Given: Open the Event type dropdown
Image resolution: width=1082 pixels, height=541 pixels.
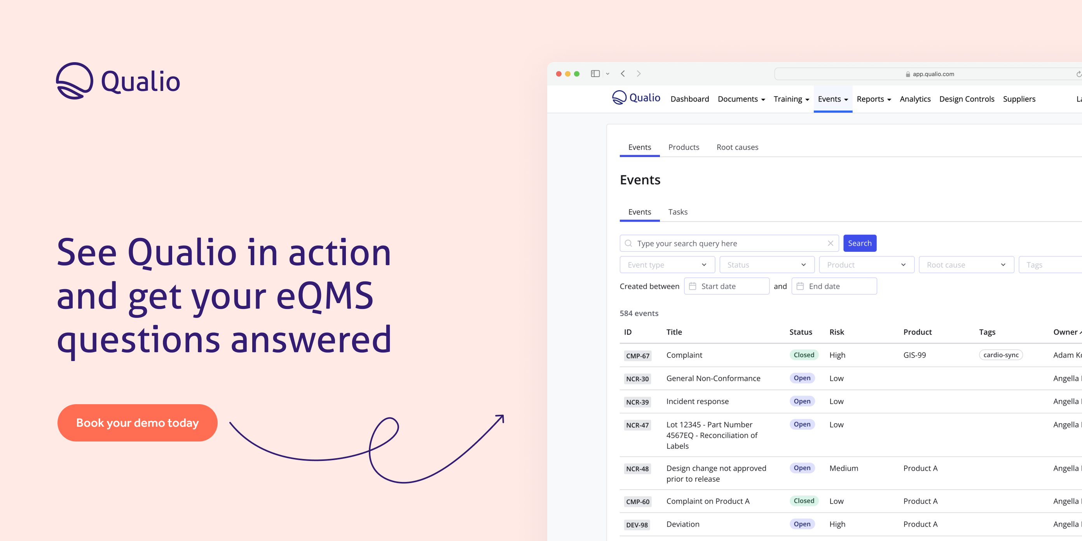Looking at the screenshot, I should (667, 265).
